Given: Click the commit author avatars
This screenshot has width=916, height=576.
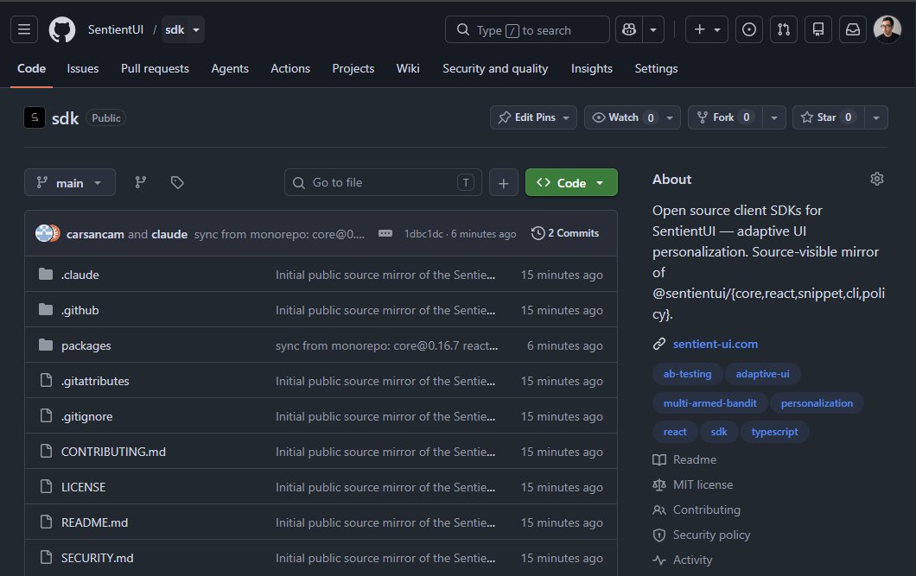Looking at the screenshot, I should (48, 233).
